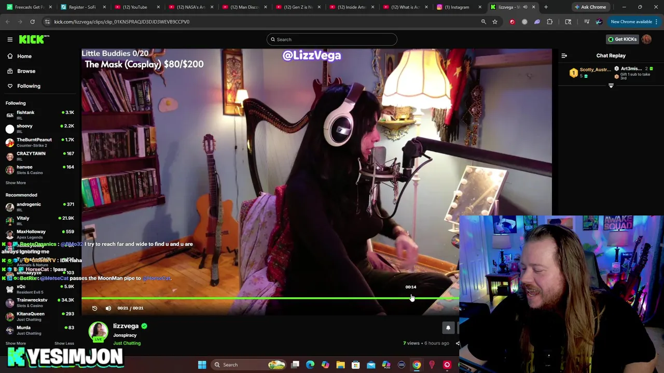Screen dimensions: 664x373
Task: Open Kick user profile avatar
Action: pyautogui.click(x=646, y=39)
